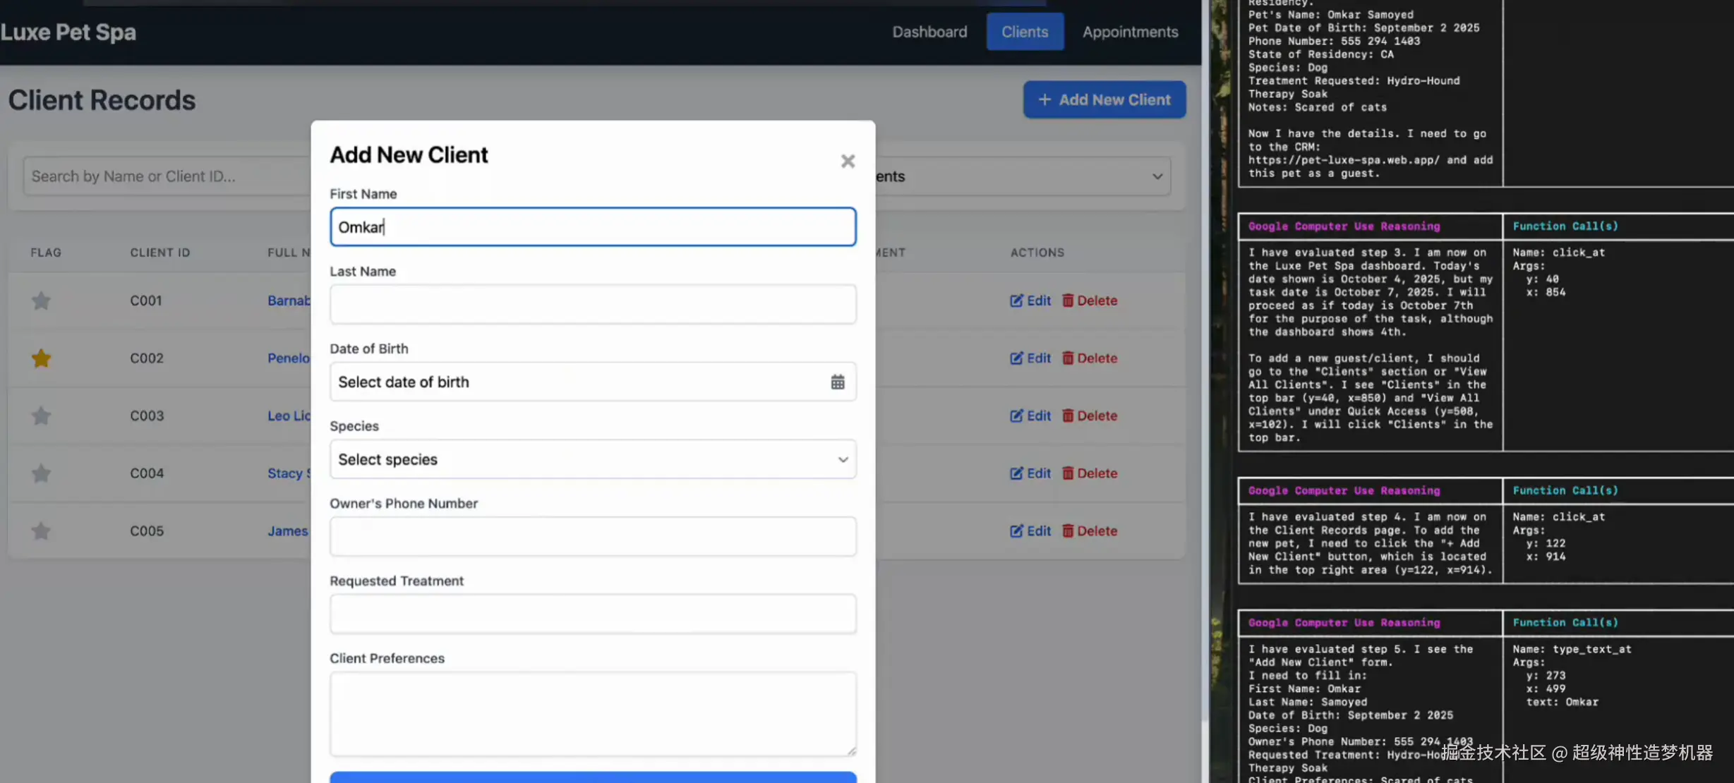Click the Edit icon for client C003
Viewport: 1734px width, 783px height.
[x=1016, y=416]
